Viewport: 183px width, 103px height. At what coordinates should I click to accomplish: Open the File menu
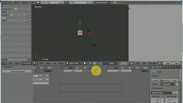coord(10,3)
